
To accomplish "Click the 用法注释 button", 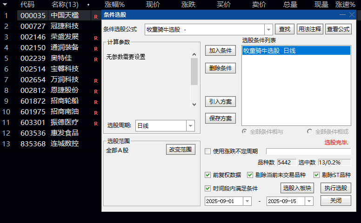I will tap(310, 29).
